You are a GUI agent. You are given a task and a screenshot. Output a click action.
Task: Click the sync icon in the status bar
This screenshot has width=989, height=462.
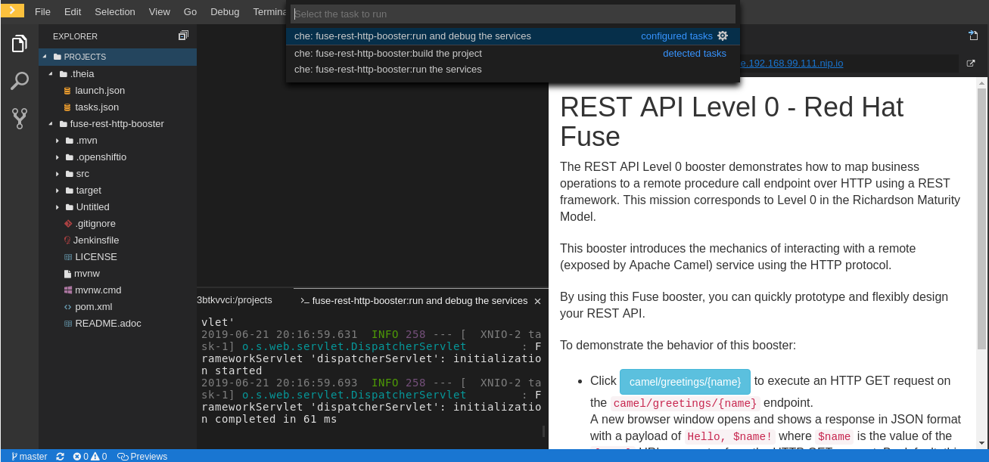(60, 457)
